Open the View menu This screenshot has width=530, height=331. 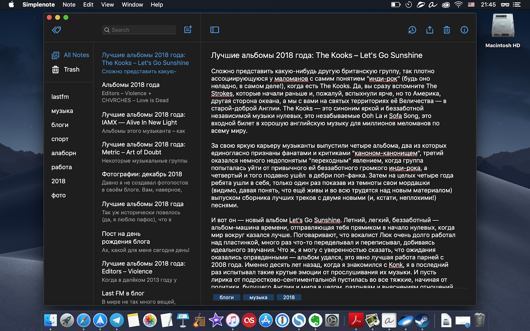(x=107, y=5)
